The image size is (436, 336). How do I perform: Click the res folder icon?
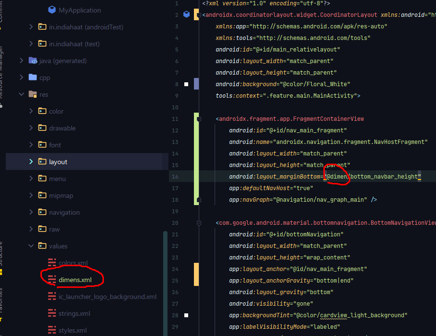click(x=33, y=94)
